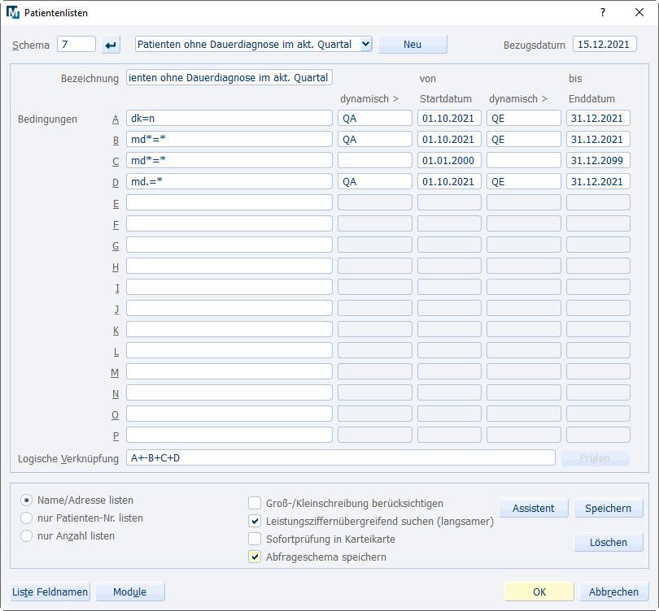Open the help question mark in title bar
659x611 pixels.
(x=603, y=12)
